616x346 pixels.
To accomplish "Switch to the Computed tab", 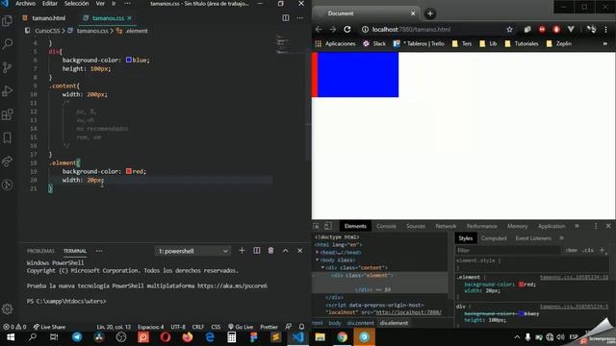I will coord(494,238).
